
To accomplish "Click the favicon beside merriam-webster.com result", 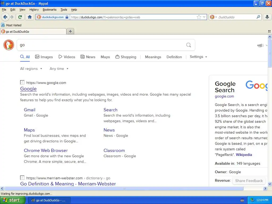I will pyautogui.click(x=22, y=178).
